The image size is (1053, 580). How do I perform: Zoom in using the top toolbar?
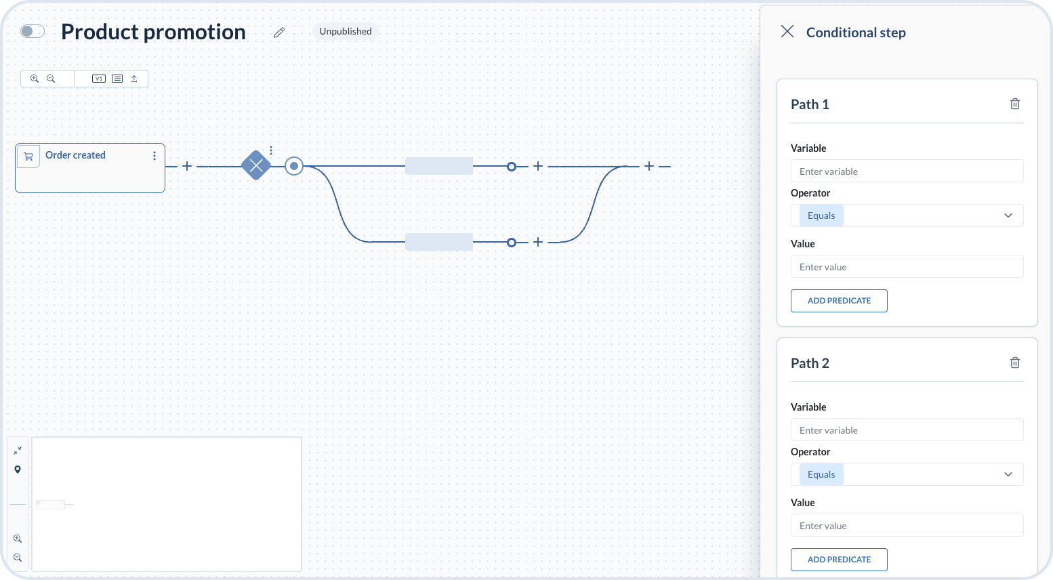pyautogui.click(x=35, y=79)
